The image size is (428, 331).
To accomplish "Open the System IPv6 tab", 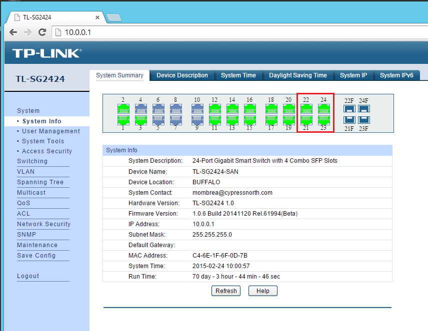I will [x=396, y=75].
